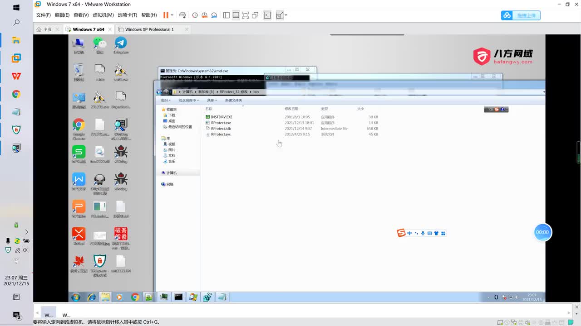Image resolution: width=581 pixels, height=326 pixels.
Task: Click the 拖拽上传 cloud upload button
Action: [x=521, y=15]
